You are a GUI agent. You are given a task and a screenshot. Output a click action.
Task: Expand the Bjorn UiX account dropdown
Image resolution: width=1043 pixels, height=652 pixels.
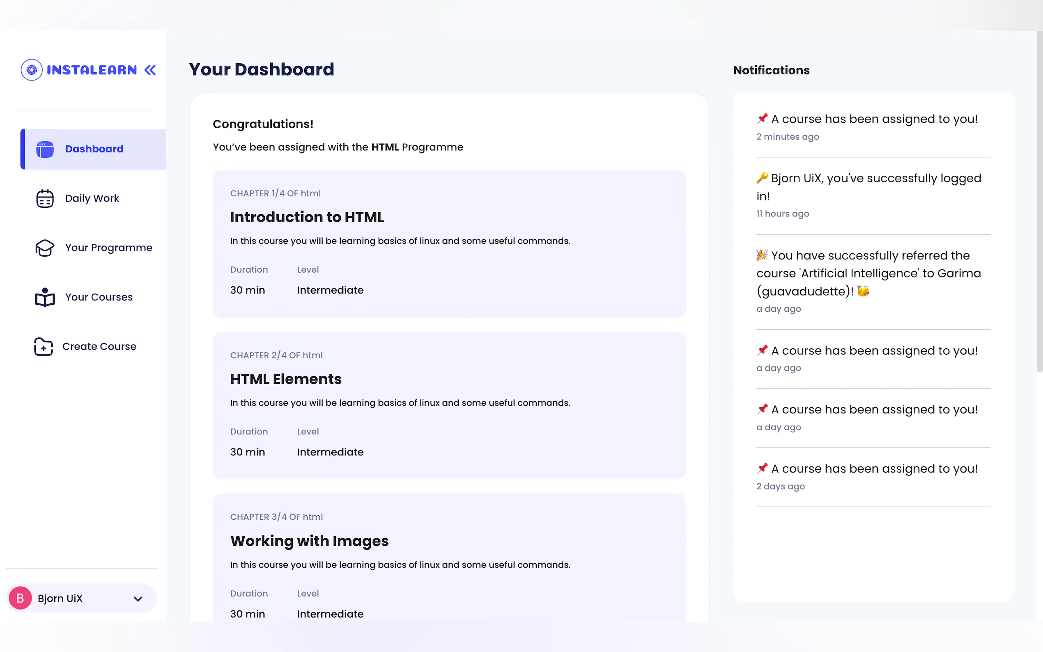point(138,599)
